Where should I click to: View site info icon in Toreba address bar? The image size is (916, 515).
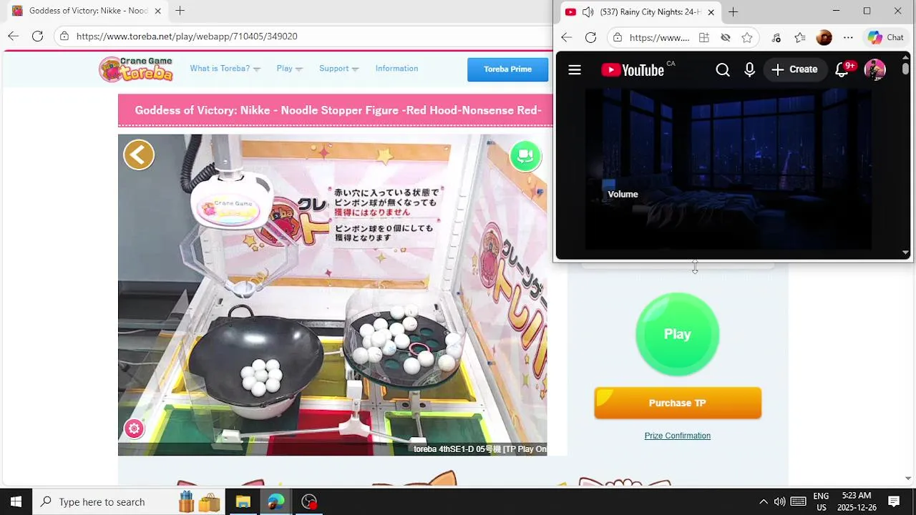coord(64,36)
